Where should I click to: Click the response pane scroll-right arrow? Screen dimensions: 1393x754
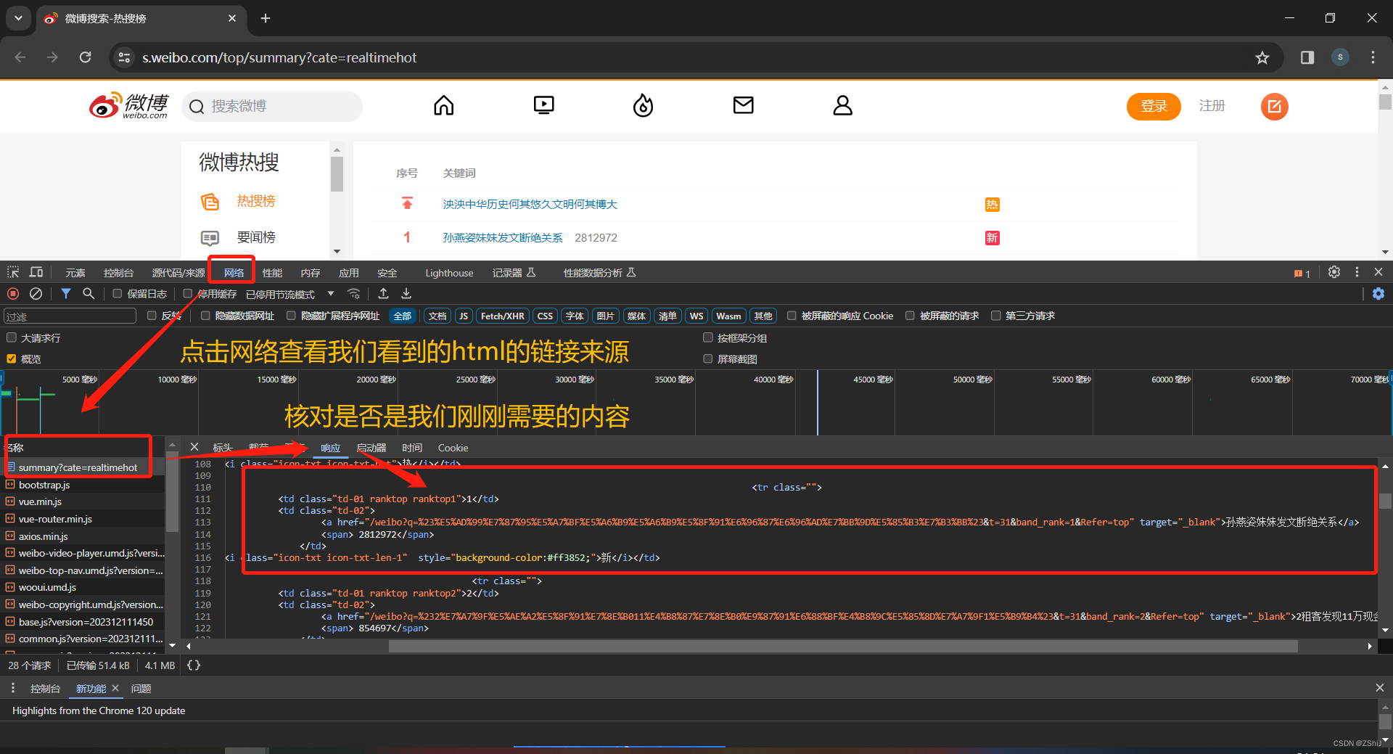1370,646
